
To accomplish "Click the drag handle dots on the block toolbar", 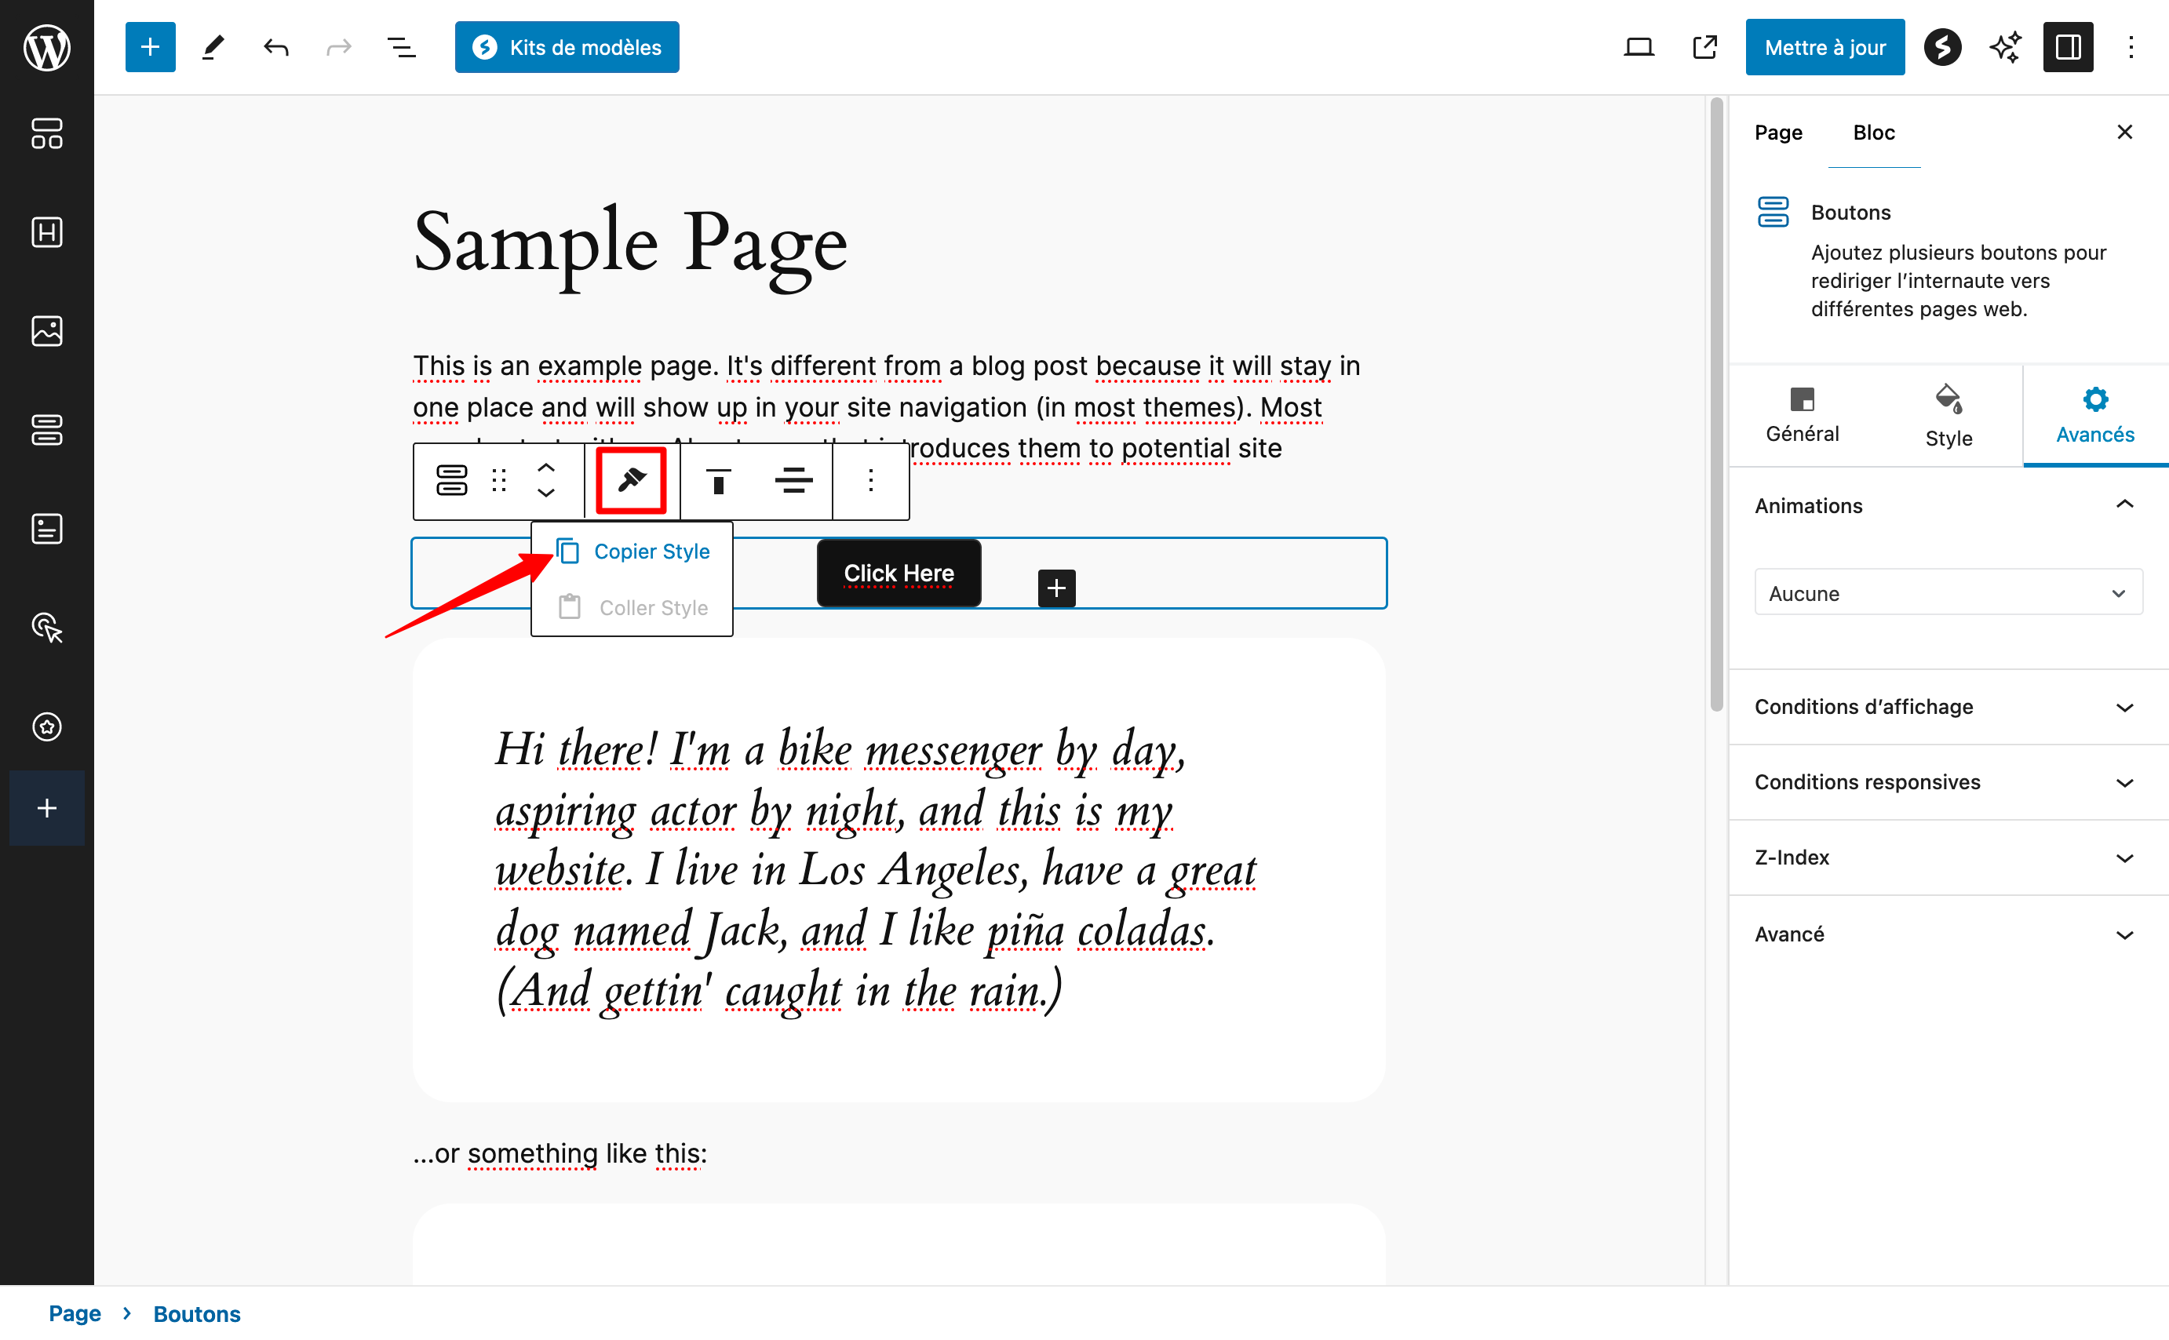I will click(499, 480).
